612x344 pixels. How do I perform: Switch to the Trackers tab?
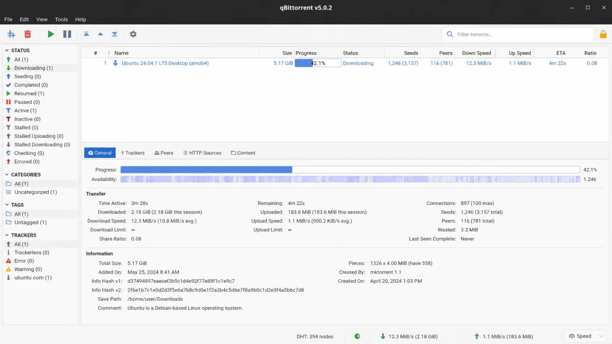[x=133, y=153]
